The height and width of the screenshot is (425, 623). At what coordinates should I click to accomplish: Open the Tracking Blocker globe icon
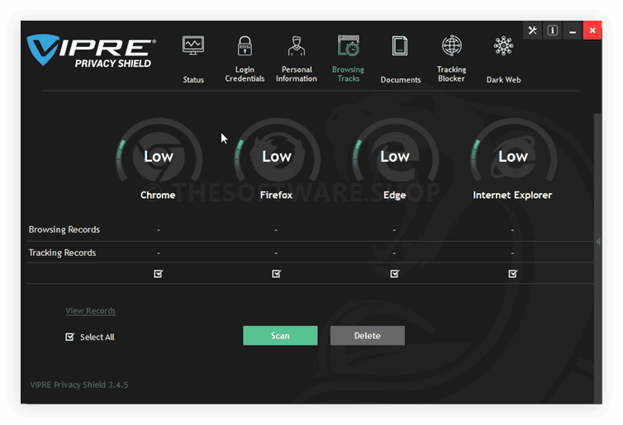451,45
